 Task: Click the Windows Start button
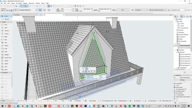(x=2, y=106)
